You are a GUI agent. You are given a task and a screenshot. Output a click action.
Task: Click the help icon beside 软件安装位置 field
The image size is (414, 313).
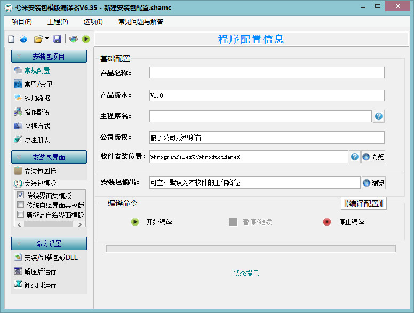[x=355, y=157]
